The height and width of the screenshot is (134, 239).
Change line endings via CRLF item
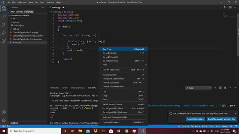point(211,126)
